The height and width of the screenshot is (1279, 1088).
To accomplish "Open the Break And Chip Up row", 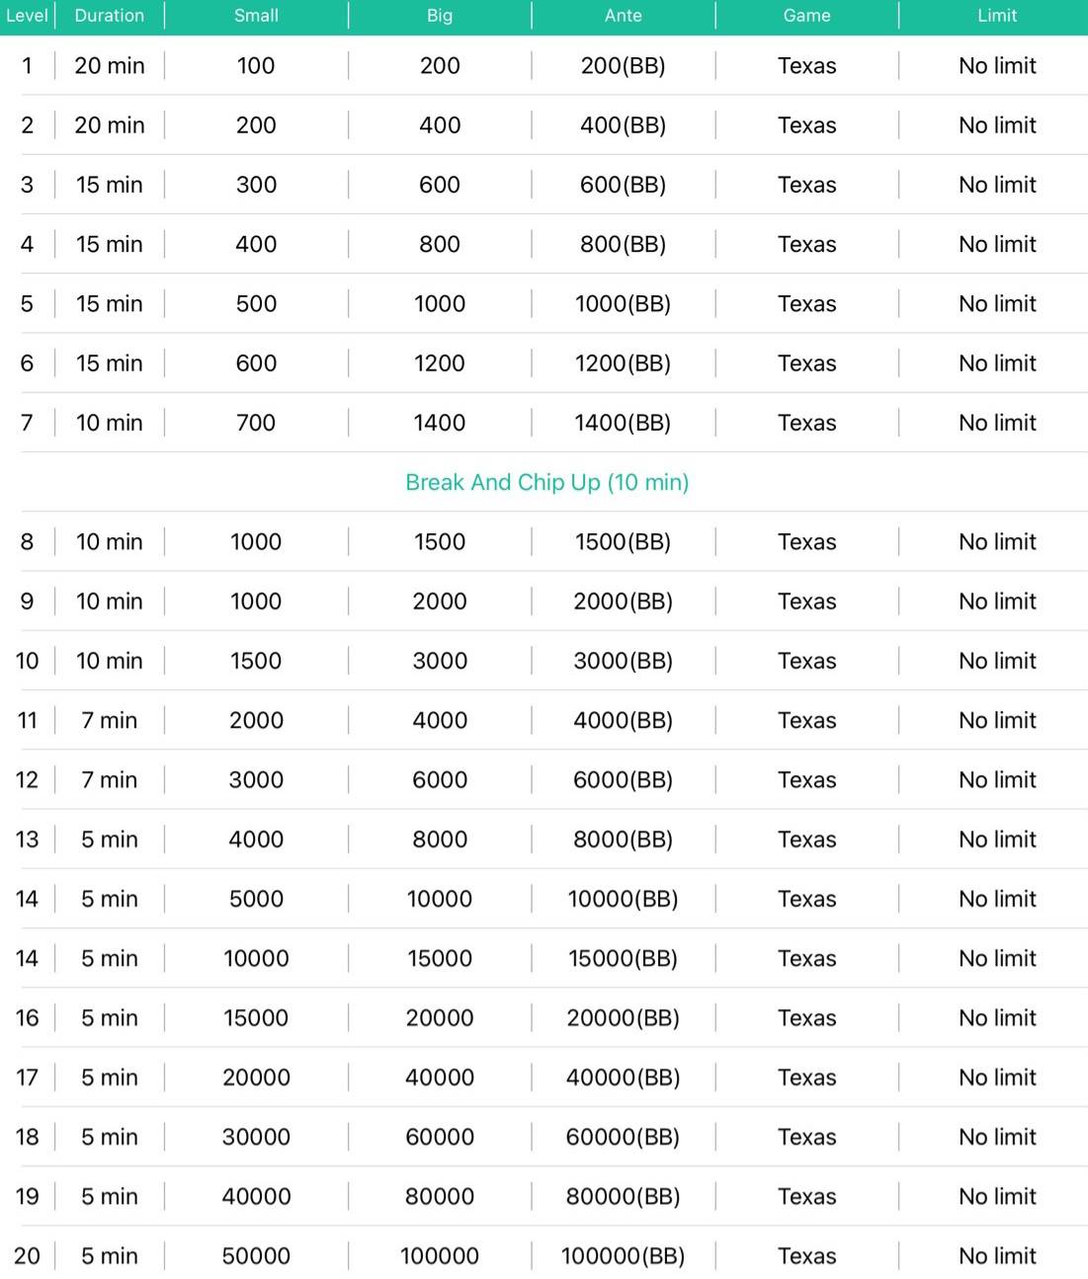I will tap(546, 482).
